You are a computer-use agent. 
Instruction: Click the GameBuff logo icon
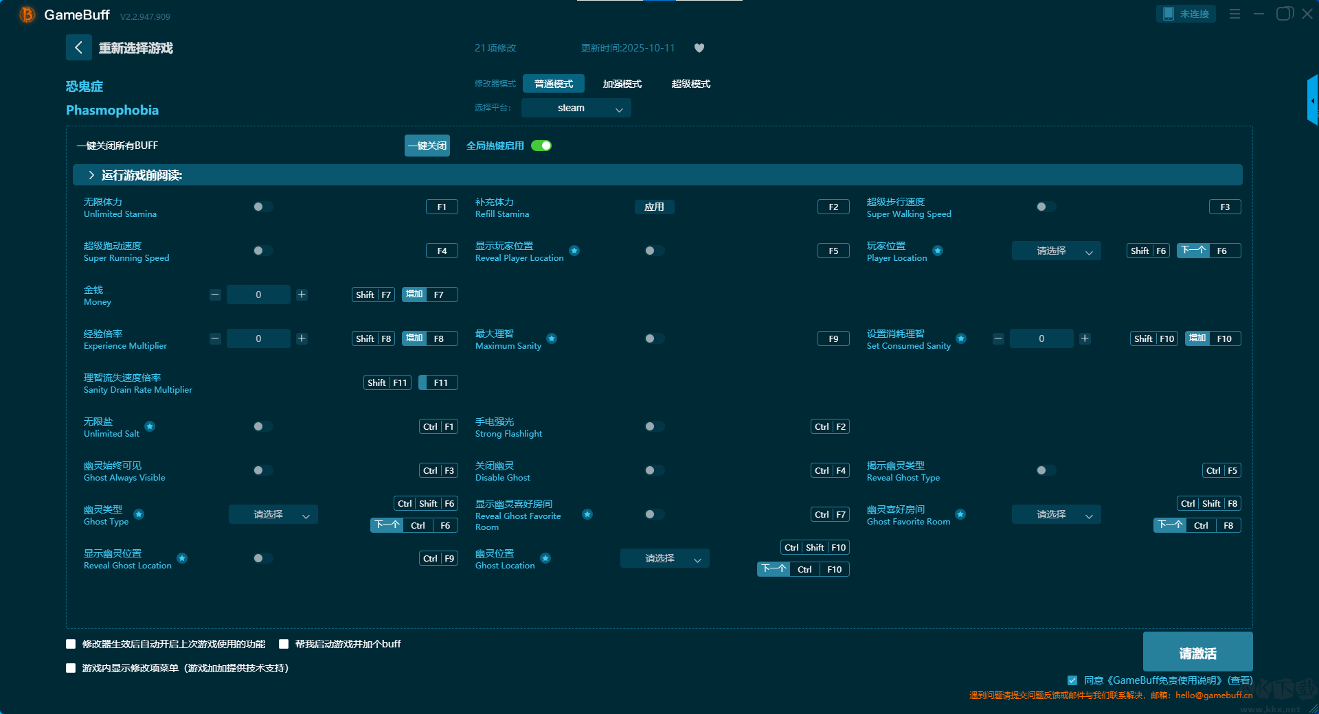pyautogui.click(x=27, y=14)
